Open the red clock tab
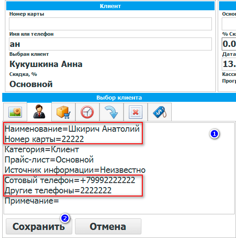The image size is (236, 238). coord(87,112)
